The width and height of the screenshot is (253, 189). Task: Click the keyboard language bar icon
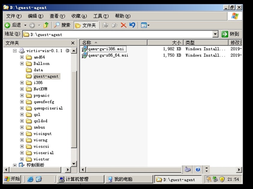[x=187, y=169]
